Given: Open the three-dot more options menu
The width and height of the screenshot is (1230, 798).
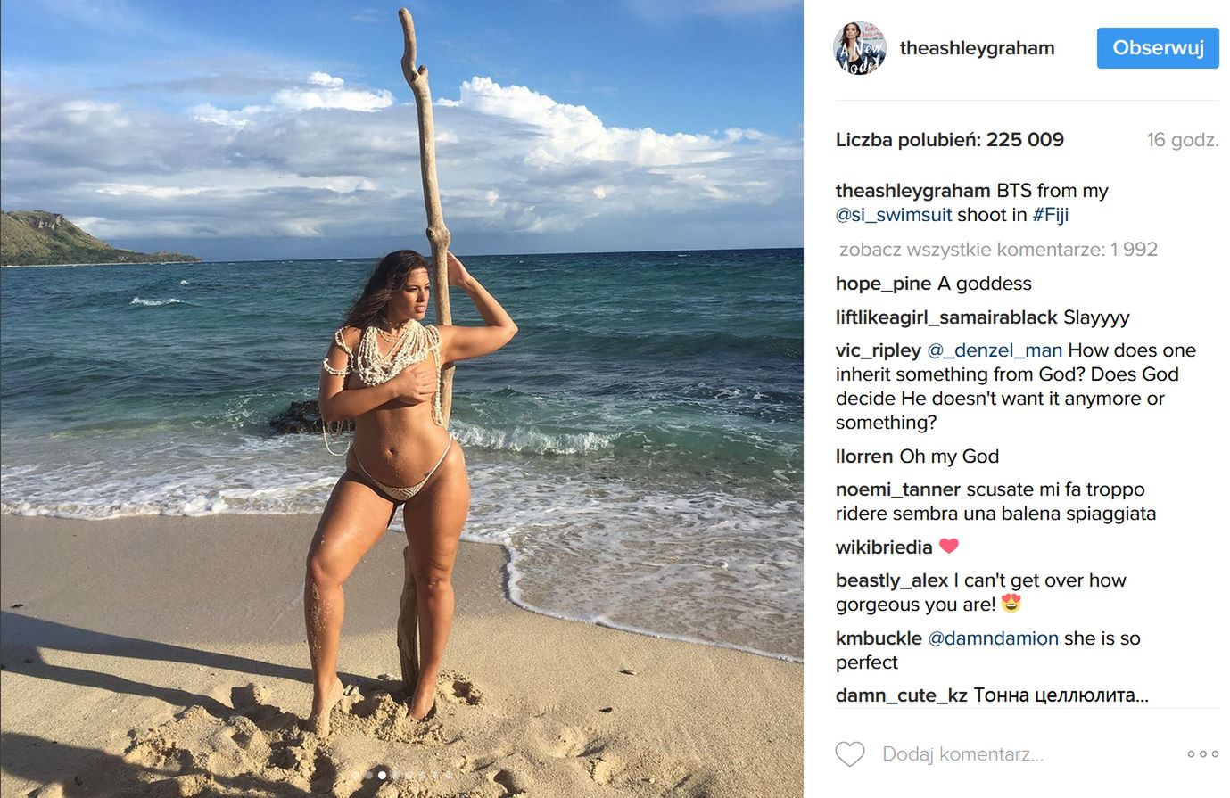Looking at the screenshot, I should pyautogui.click(x=1202, y=754).
